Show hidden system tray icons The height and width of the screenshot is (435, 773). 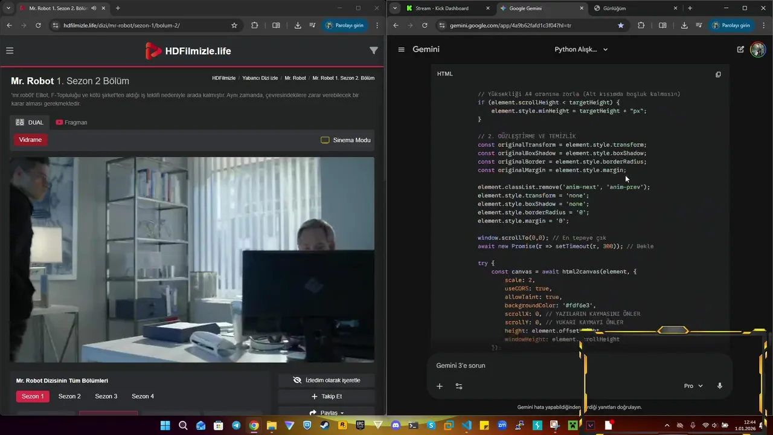click(667, 425)
